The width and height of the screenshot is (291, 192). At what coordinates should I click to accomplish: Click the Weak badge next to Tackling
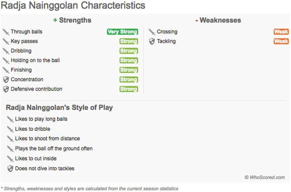281,41
